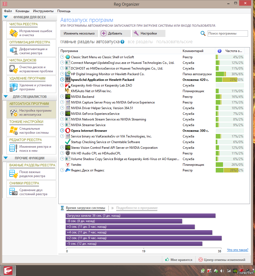Screen dimensions: 255x276
Task: Open Дефрагментация и сжатие реестра icon
Action: 13,51
